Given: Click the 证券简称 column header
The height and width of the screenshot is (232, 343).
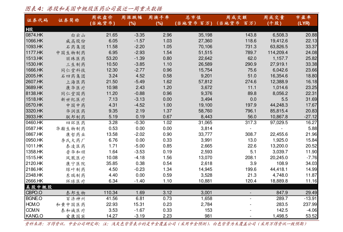Looking at the screenshot, I should [x=69, y=20].
